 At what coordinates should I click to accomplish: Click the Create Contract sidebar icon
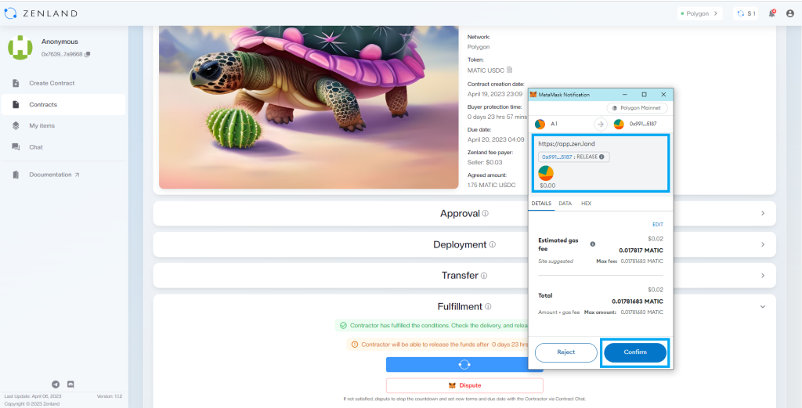16,83
